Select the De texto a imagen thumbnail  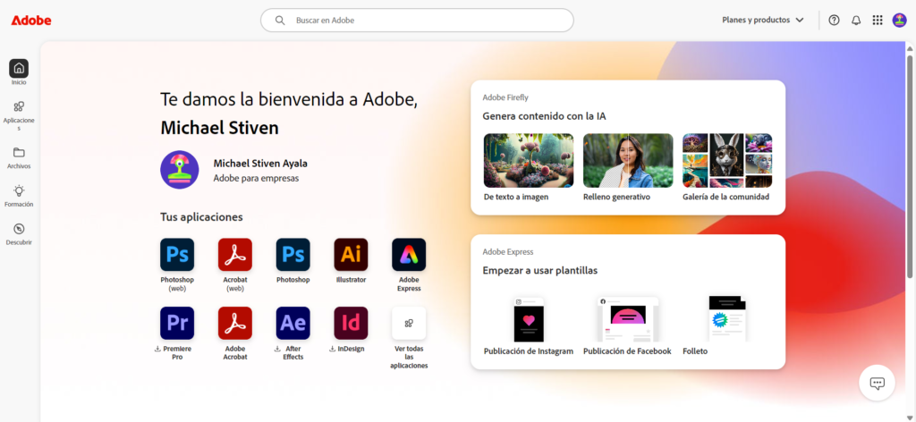click(x=529, y=160)
